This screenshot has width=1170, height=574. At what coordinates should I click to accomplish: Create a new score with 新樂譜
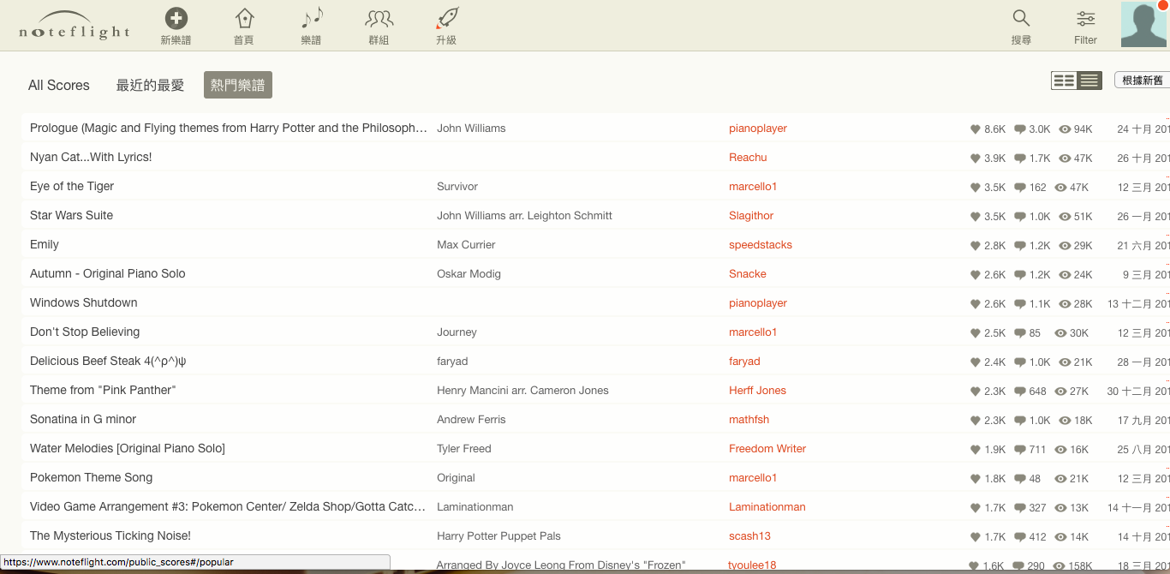click(176, 26)
